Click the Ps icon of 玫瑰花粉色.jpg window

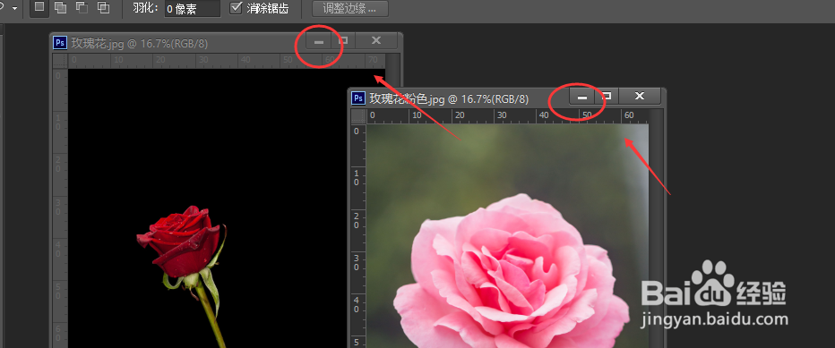pyautogui.click(x=359, y=98)
